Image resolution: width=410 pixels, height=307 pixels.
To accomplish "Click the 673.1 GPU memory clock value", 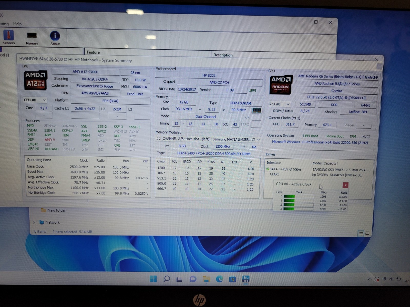I will (x=327, y=125).
